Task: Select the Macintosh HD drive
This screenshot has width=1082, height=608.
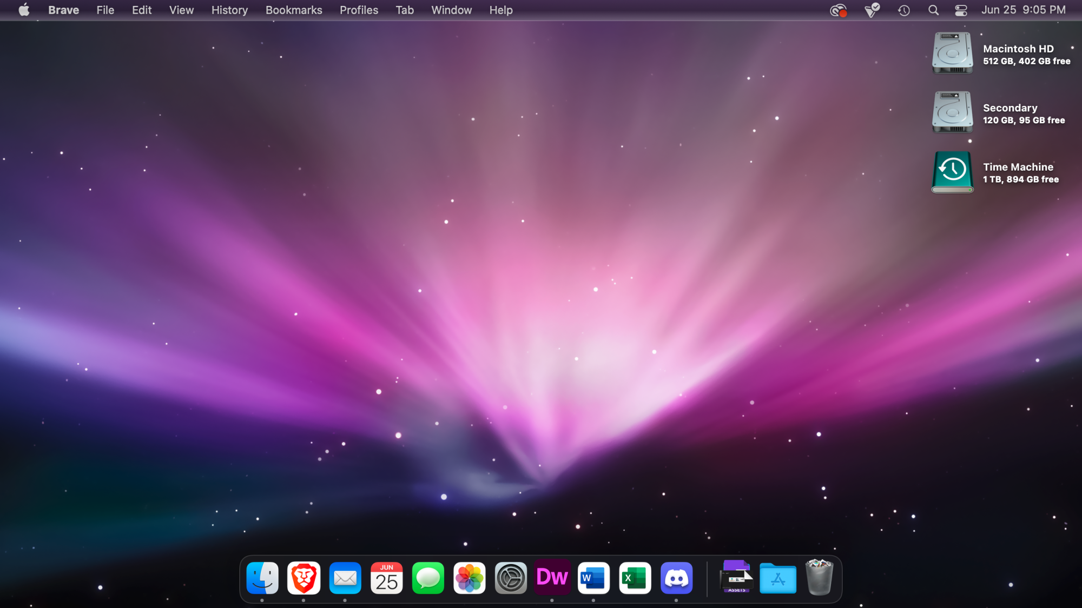Action: [952, 53]
